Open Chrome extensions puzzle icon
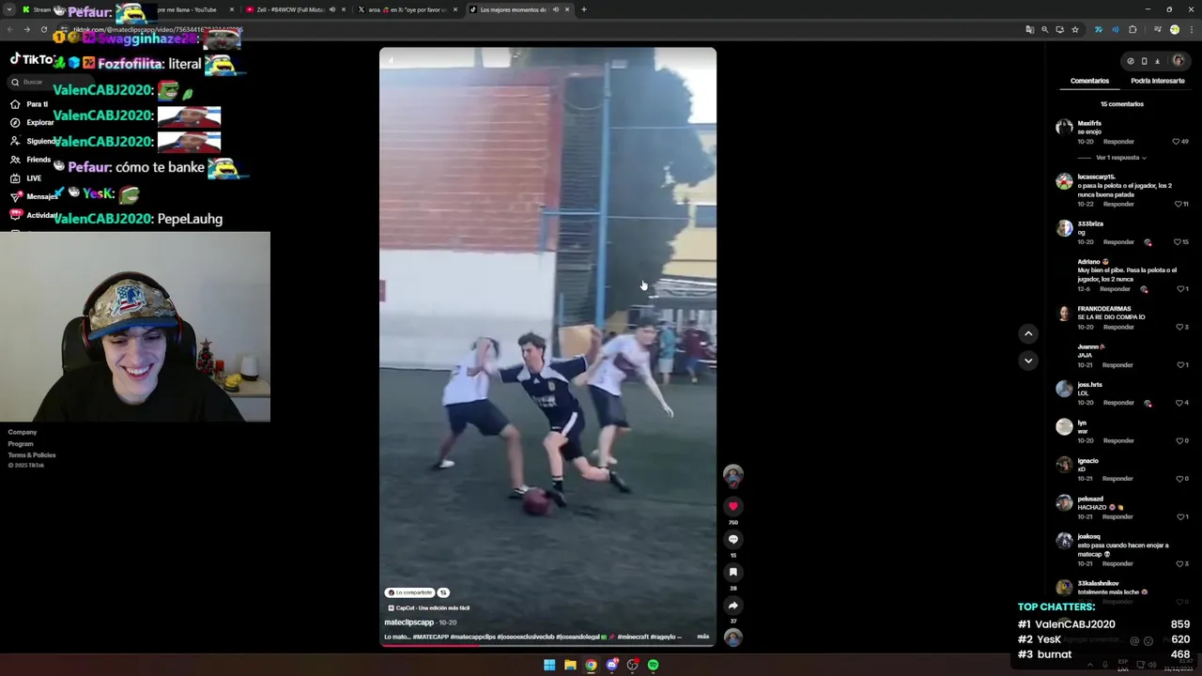Screen dimensions: 1202x676 coord(1133,29)
